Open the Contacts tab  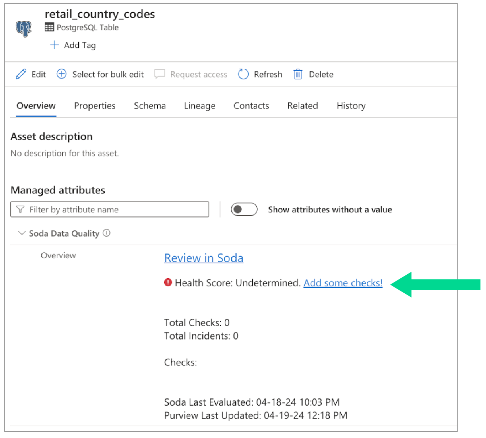click(251, 106)
